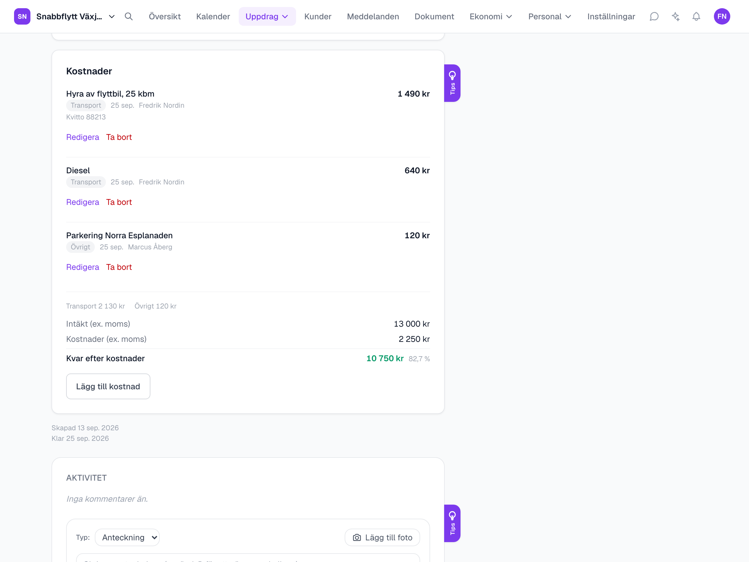
Task: Click Transport tag on Diesel row
Action: pos(86,182)
